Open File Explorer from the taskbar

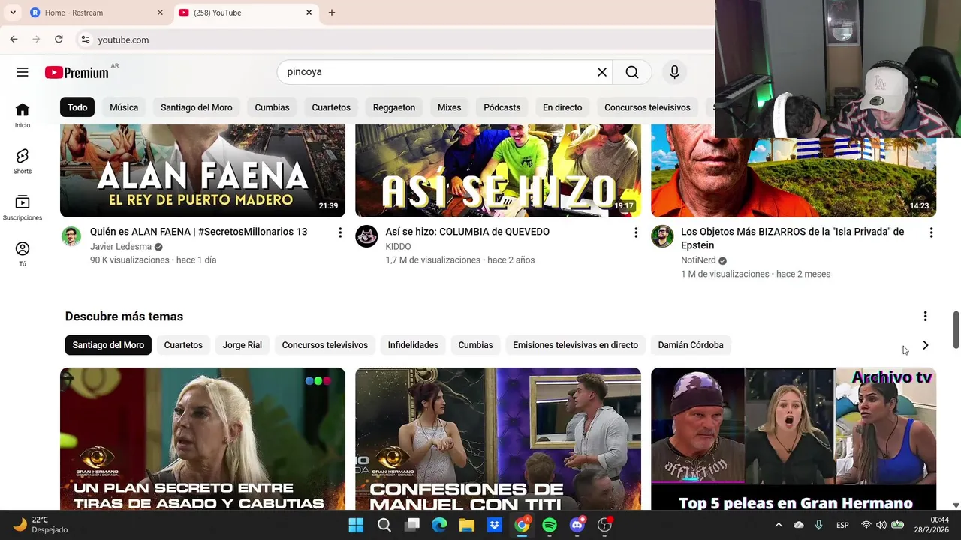(466, 525)
